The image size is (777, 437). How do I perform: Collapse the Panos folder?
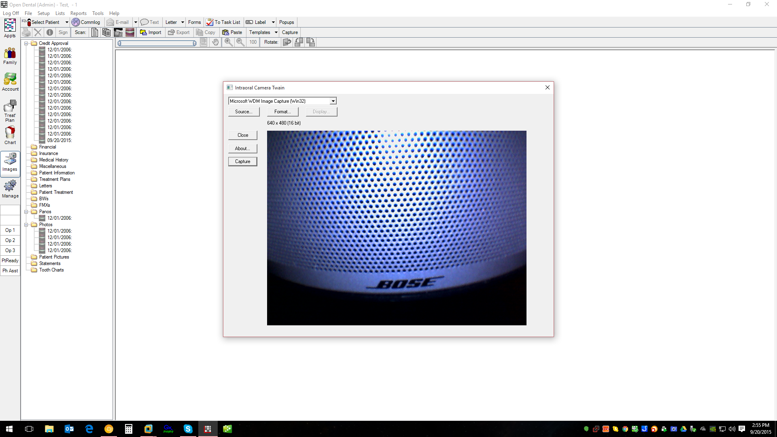(26, 212)
